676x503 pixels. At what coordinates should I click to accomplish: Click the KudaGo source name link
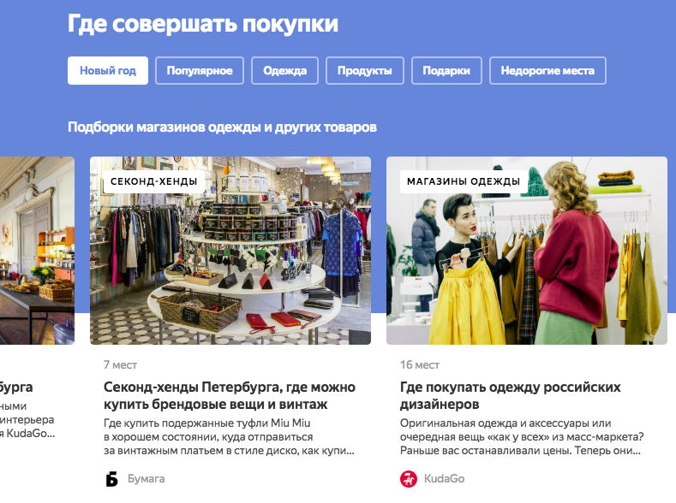click(444, 478)
